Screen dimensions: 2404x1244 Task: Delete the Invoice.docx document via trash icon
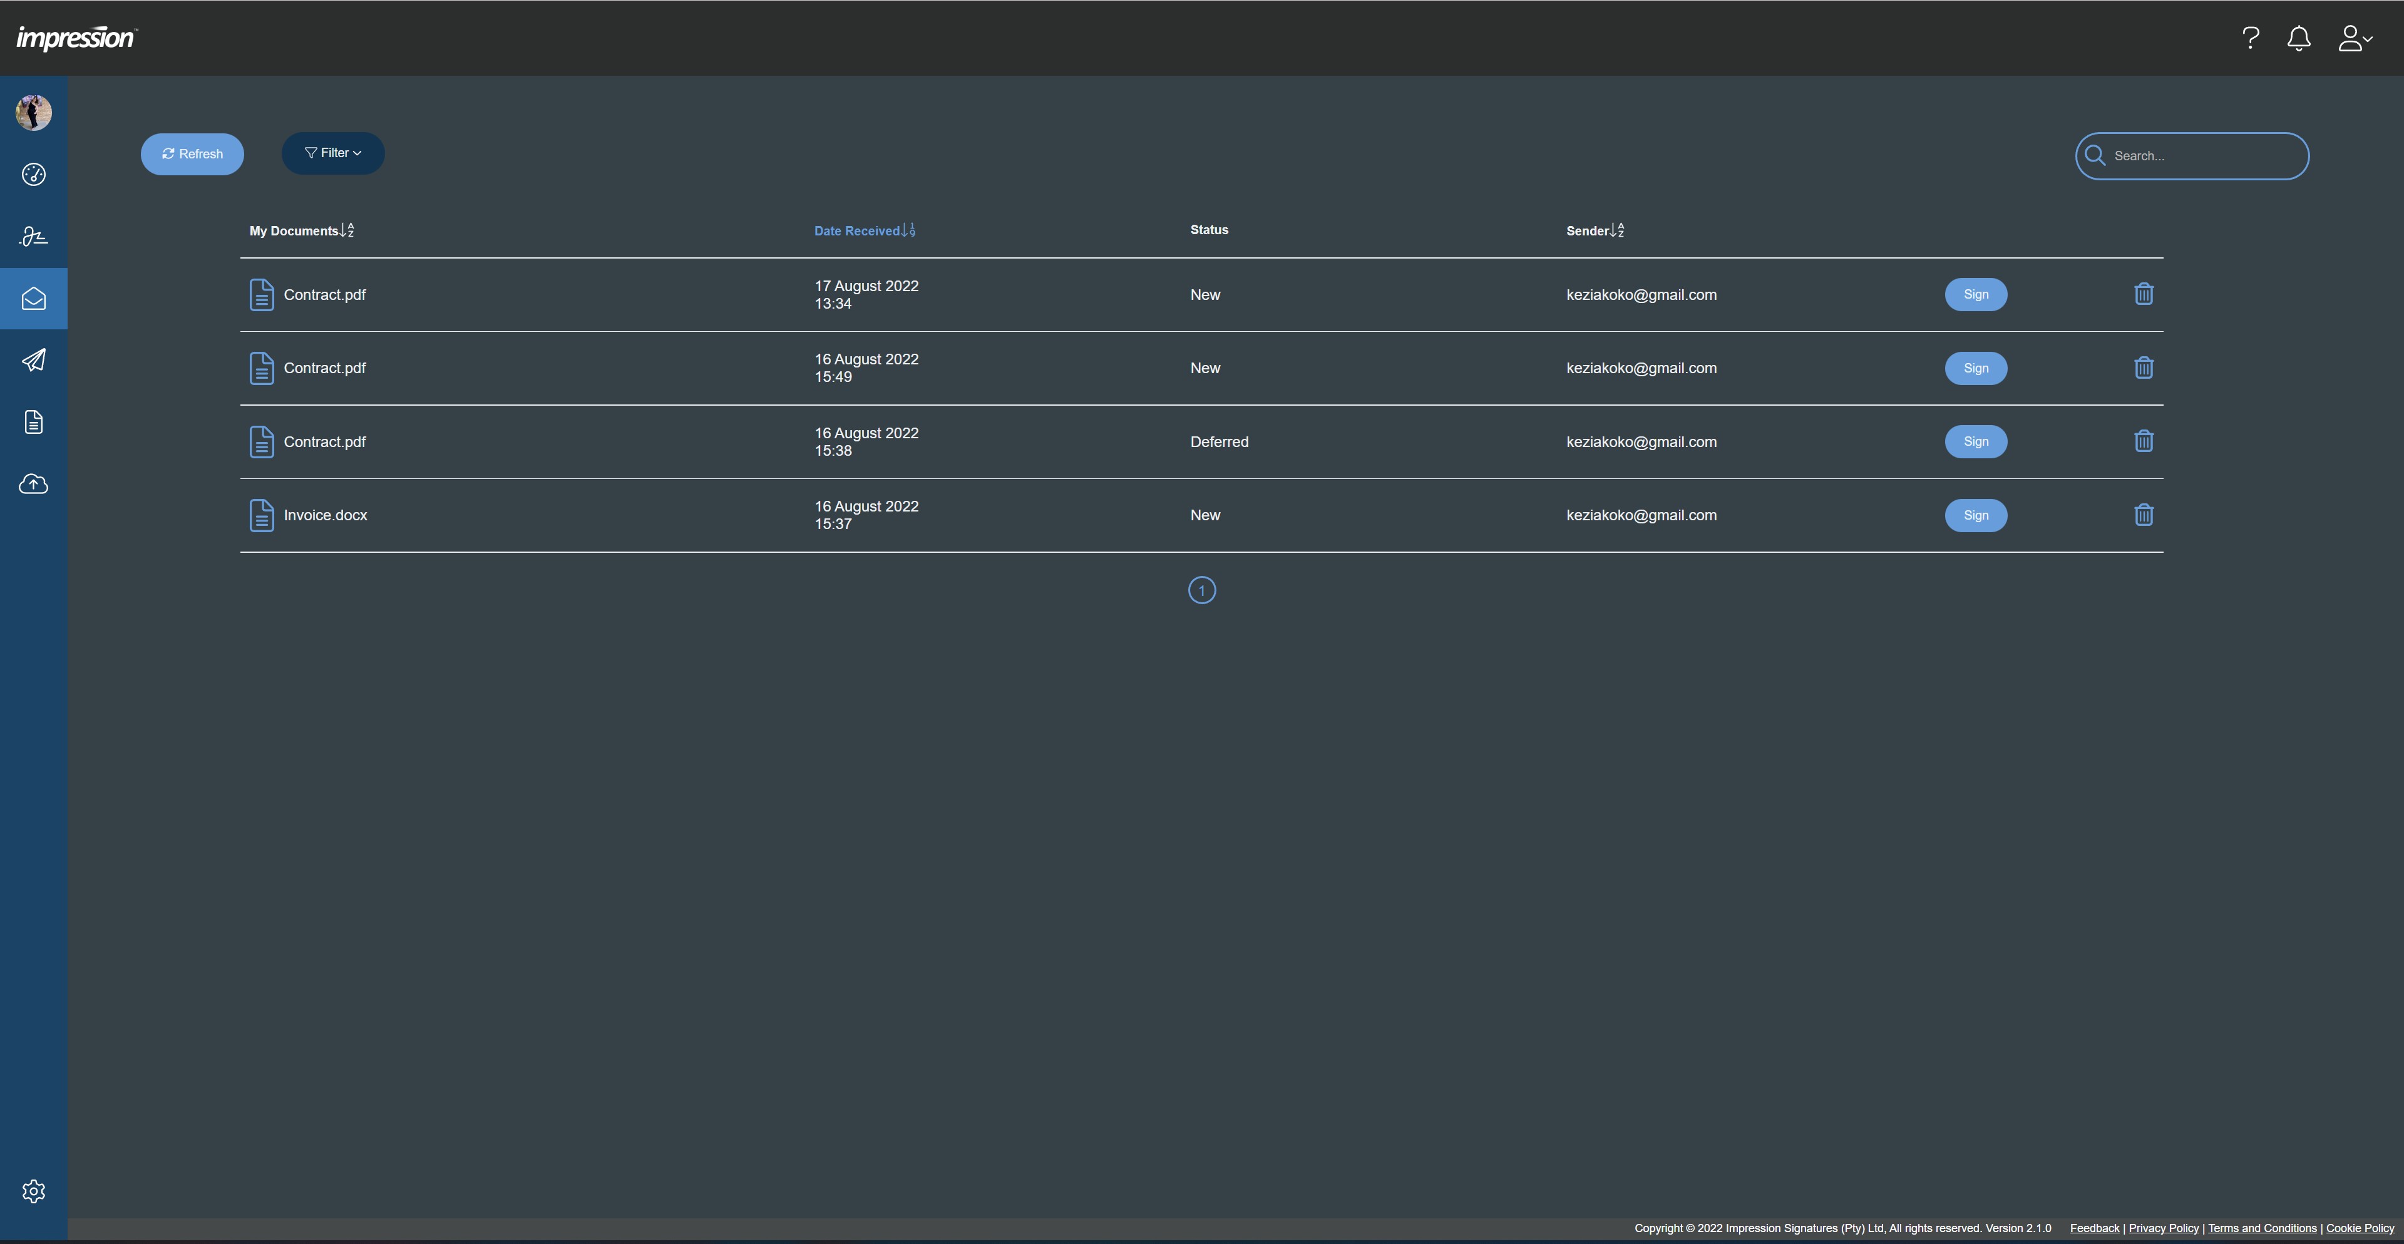point(2144,515)
